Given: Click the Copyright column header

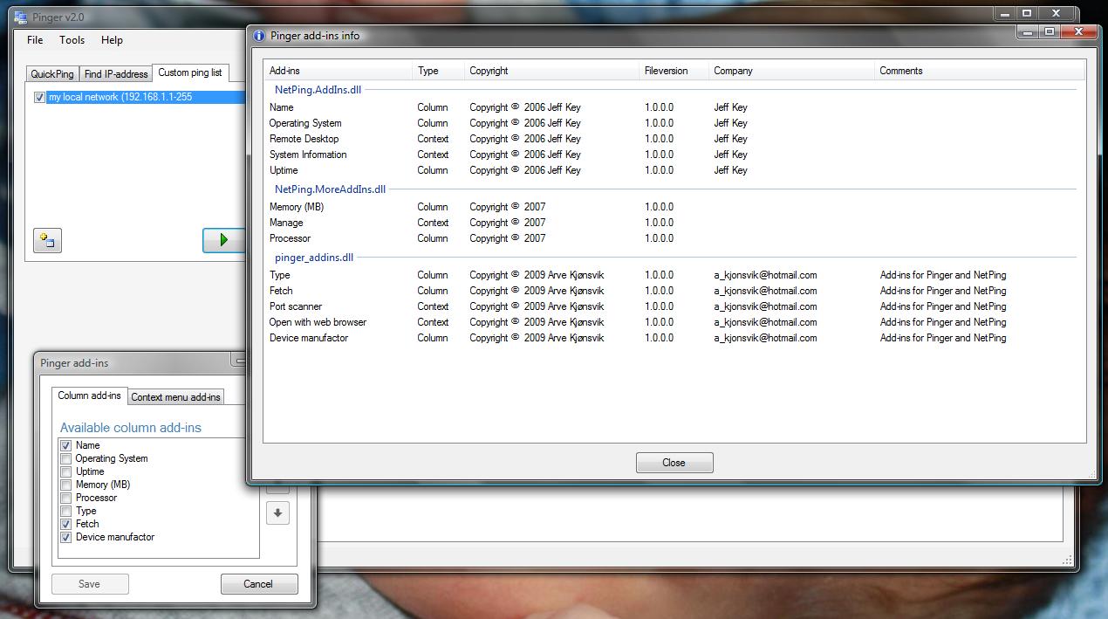Looking at the screenshot, I should pyautogui.click(x=551, y=71).
